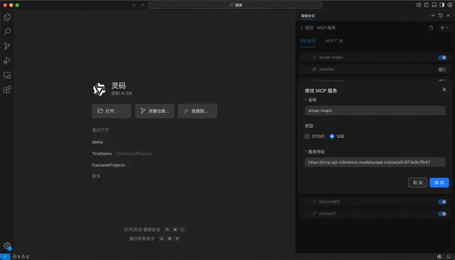Click 返回 to go back
The height and width of the screenshot is (260, 455).
tap(306, 27)
